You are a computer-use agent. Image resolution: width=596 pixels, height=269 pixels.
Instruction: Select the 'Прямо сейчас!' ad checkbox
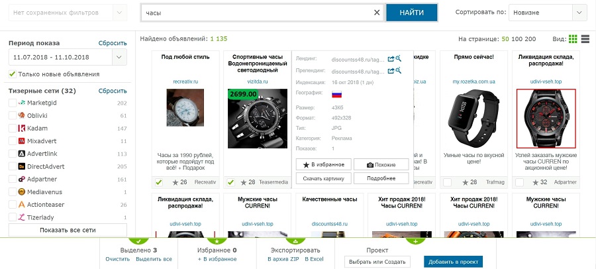pyautogui.click(x=448, y=183)
